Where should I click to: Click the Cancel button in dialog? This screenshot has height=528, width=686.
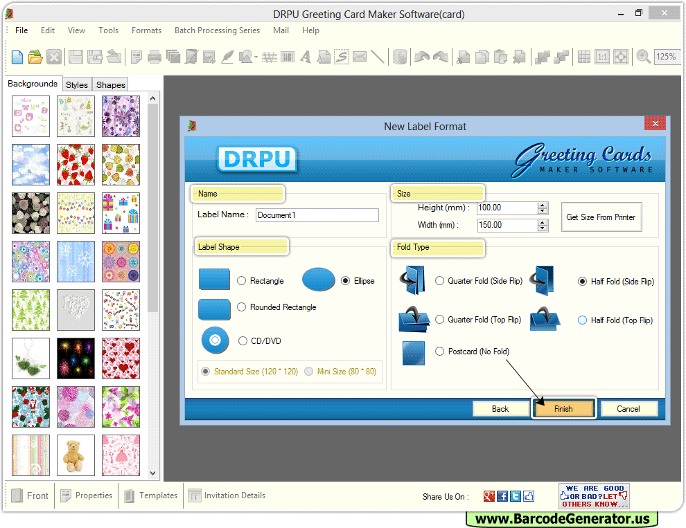[628, 409]
